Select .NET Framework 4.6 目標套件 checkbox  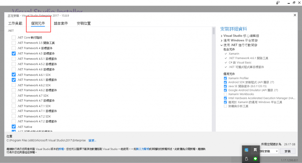click(14, 69)
